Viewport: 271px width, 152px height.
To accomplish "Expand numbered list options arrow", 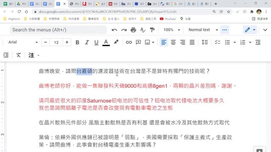I will tap(250, 42).
